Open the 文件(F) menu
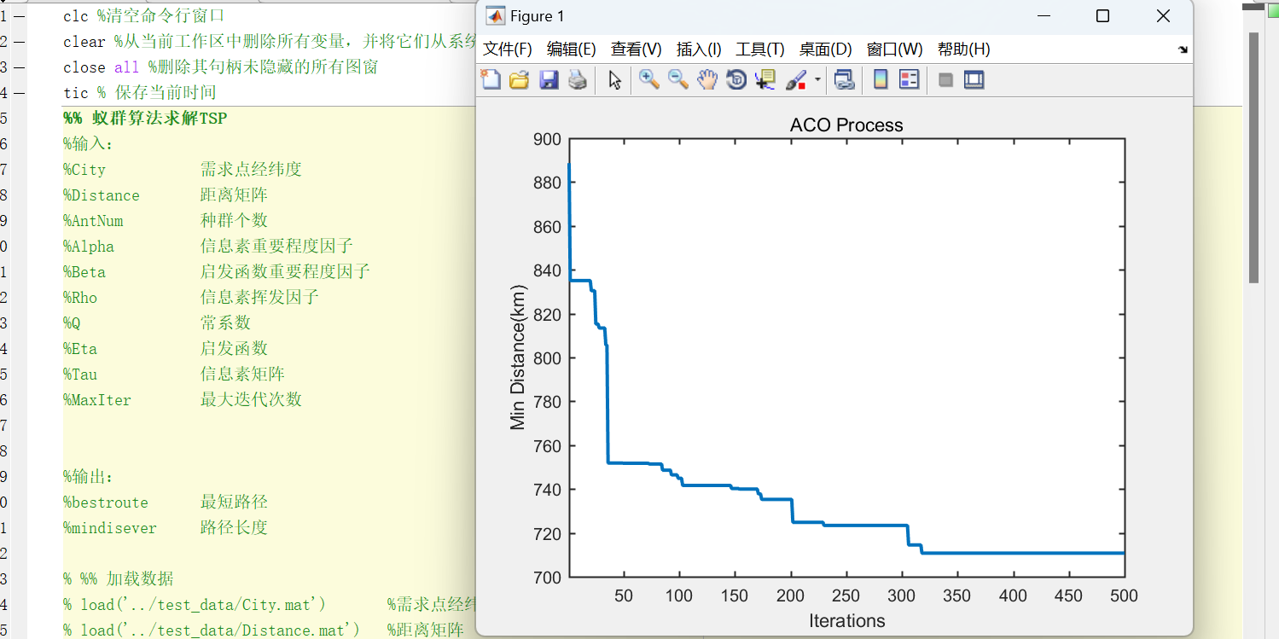Image resolution: width=1279 pixels, height=639 pixels. coord(508,49)
